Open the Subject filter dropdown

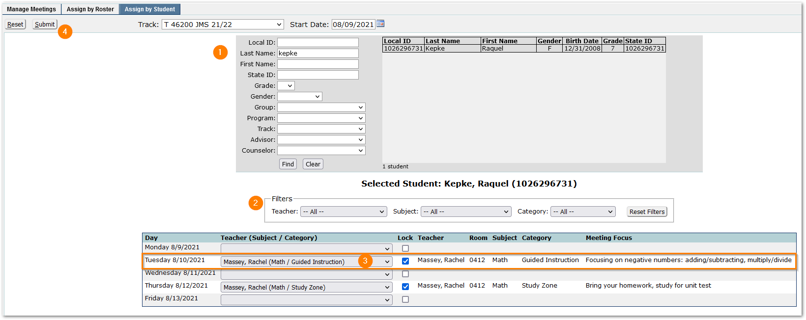[466, 212]
